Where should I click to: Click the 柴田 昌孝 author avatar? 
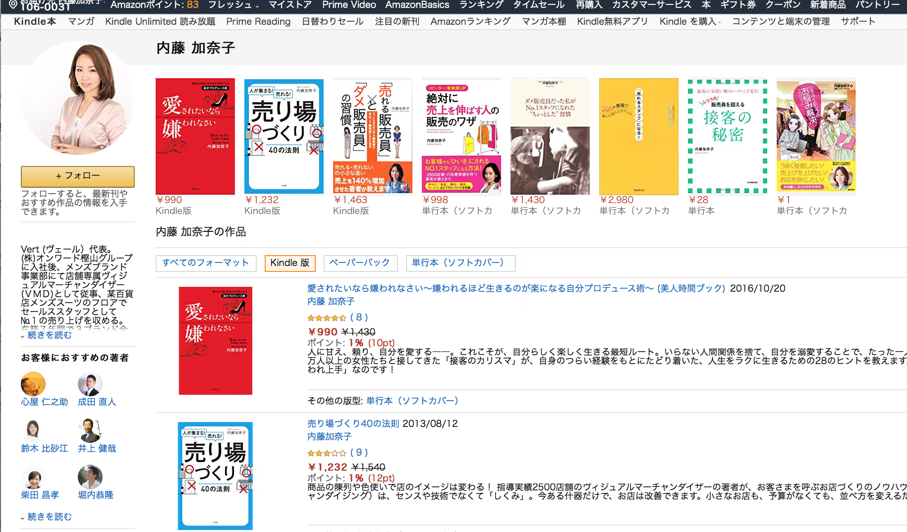(33, 477)
